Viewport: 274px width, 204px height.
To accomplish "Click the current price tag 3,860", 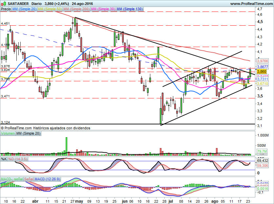I will click(262, 71).
